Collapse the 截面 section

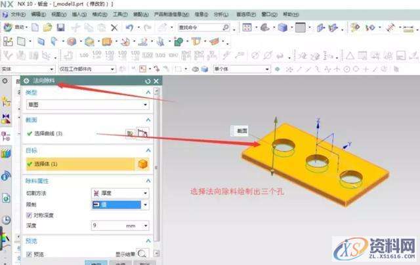tap(148, 120)
